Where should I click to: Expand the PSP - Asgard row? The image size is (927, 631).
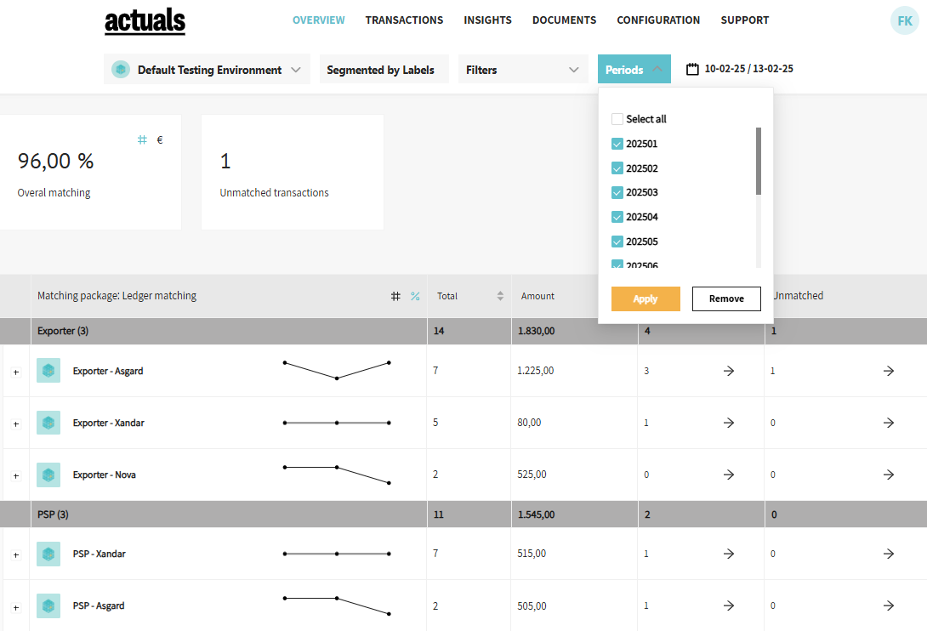tap(16, 608)
